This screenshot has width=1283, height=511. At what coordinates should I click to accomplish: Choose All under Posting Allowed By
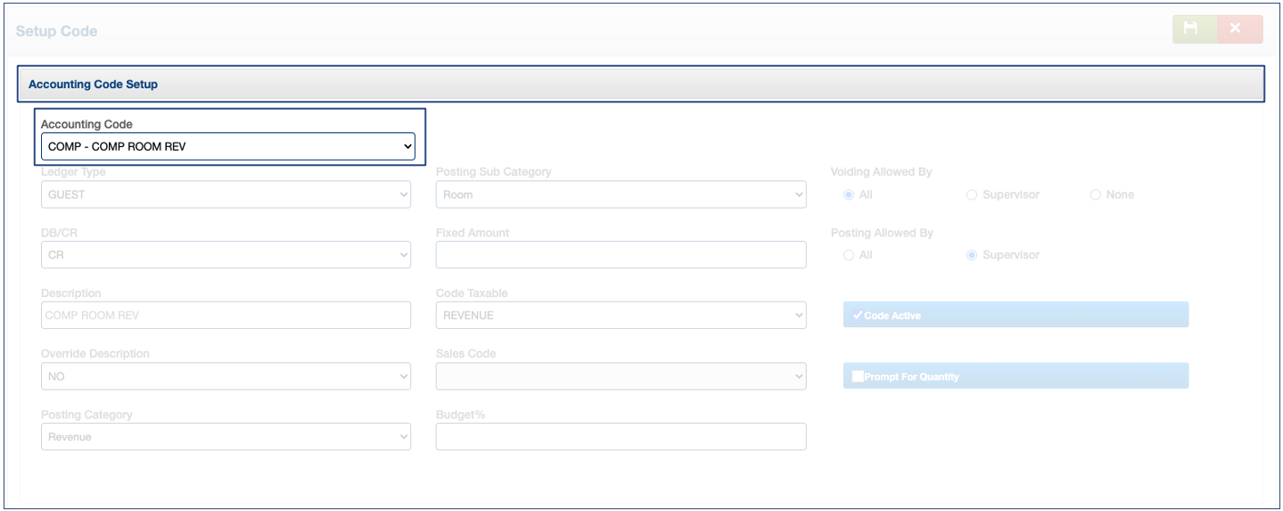pos(848,255)
